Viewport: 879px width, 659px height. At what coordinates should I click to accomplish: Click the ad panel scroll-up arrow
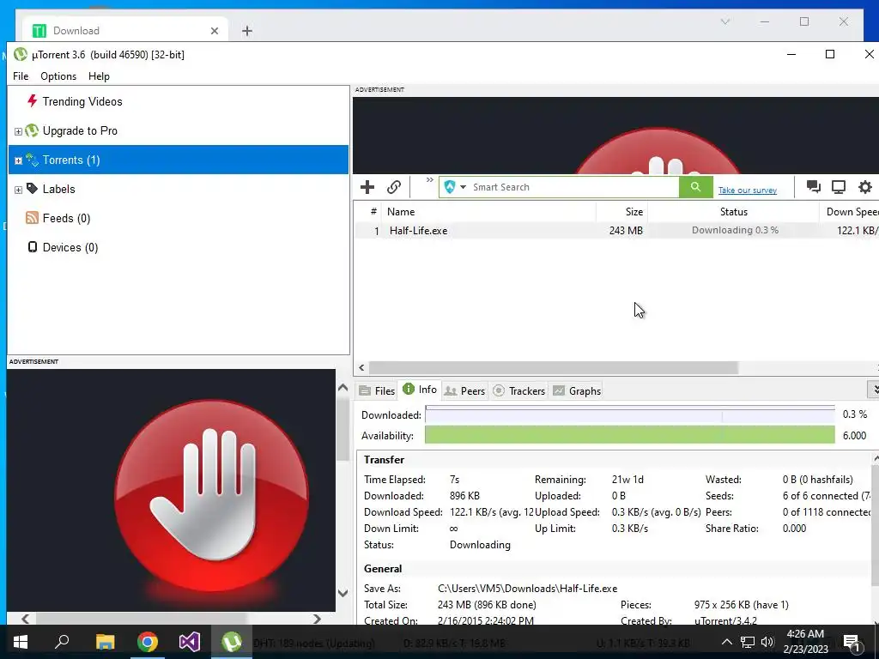343,388
